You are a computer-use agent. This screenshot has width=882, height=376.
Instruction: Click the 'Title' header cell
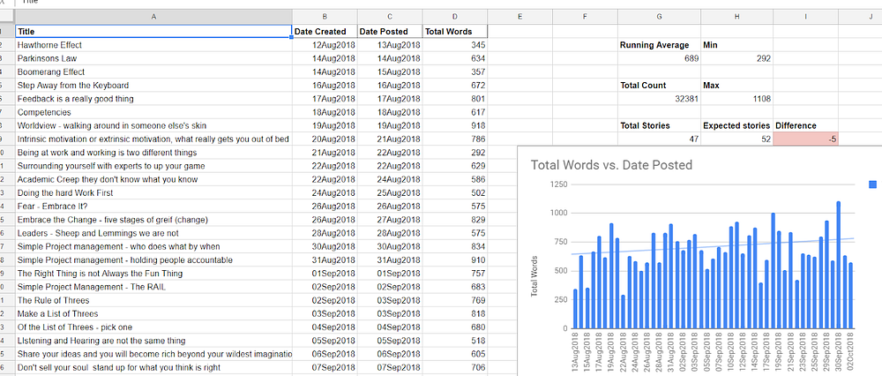[153, 32]
